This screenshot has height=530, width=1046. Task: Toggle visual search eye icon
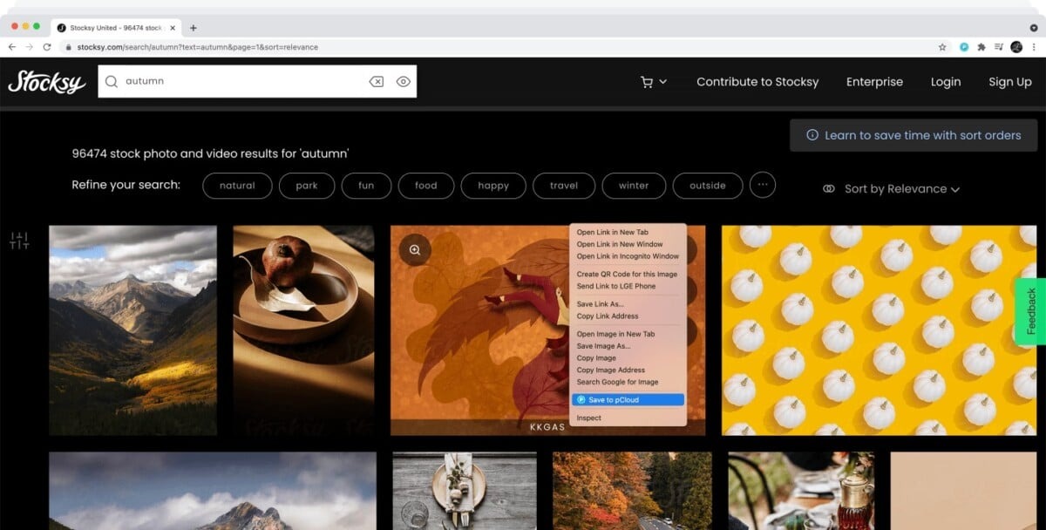[403, 81]
